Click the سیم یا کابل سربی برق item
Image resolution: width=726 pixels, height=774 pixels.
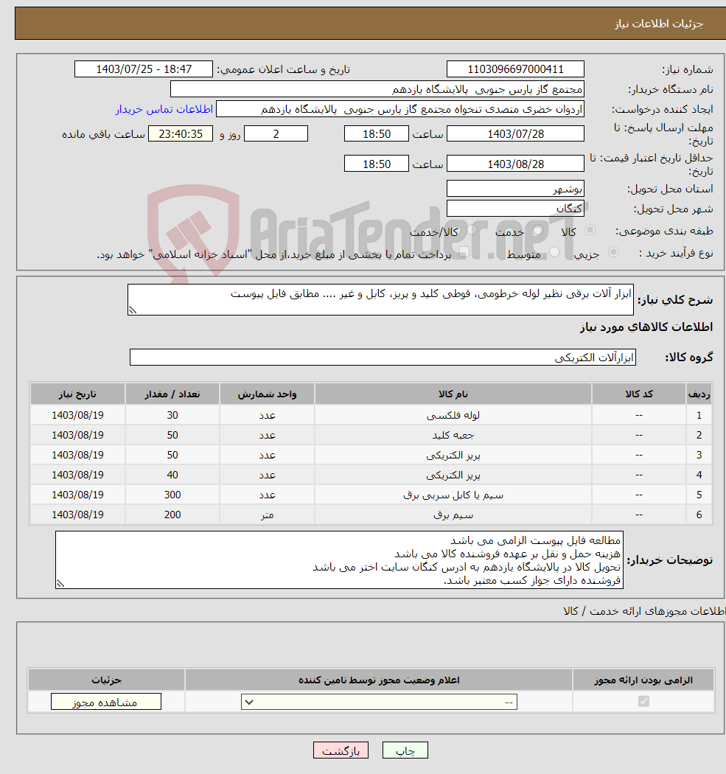453,495
